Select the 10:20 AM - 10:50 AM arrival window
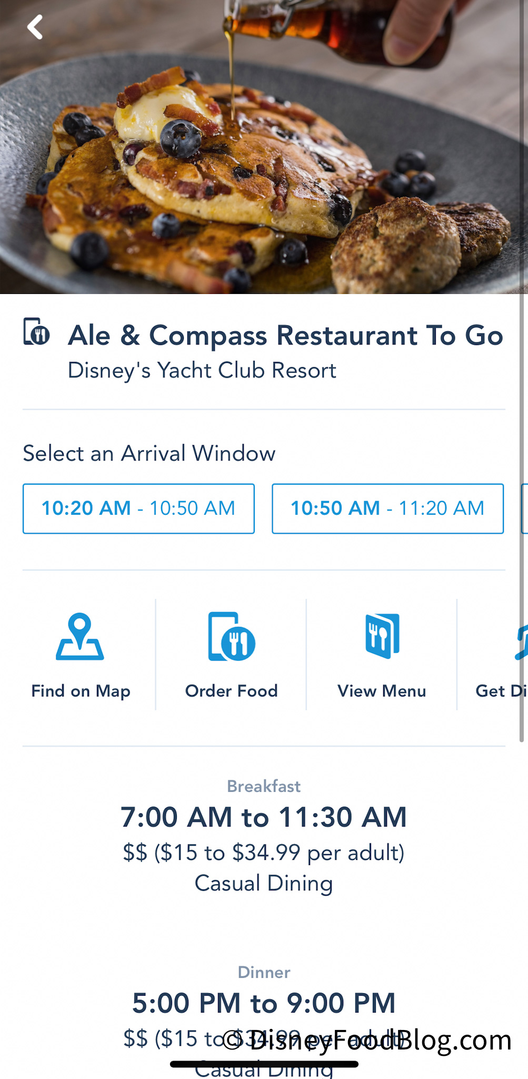 138,508
